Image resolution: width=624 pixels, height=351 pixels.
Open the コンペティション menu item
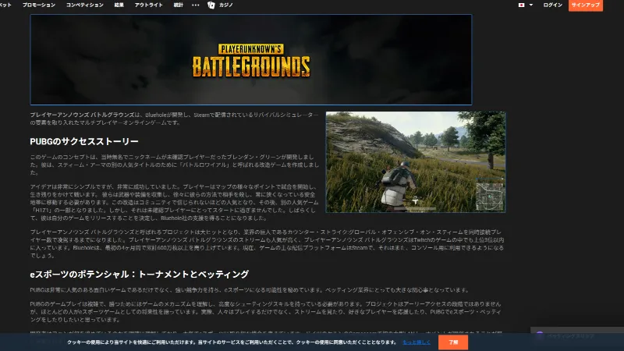(85, 5)
